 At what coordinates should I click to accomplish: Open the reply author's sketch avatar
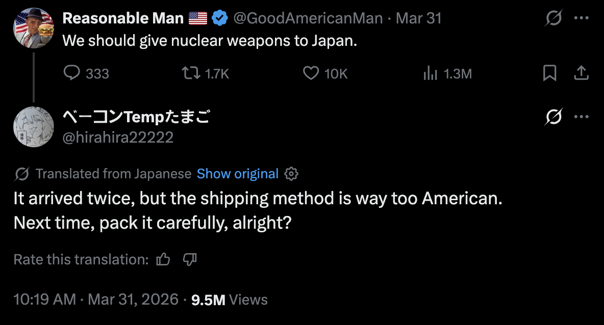pos(34,127)
